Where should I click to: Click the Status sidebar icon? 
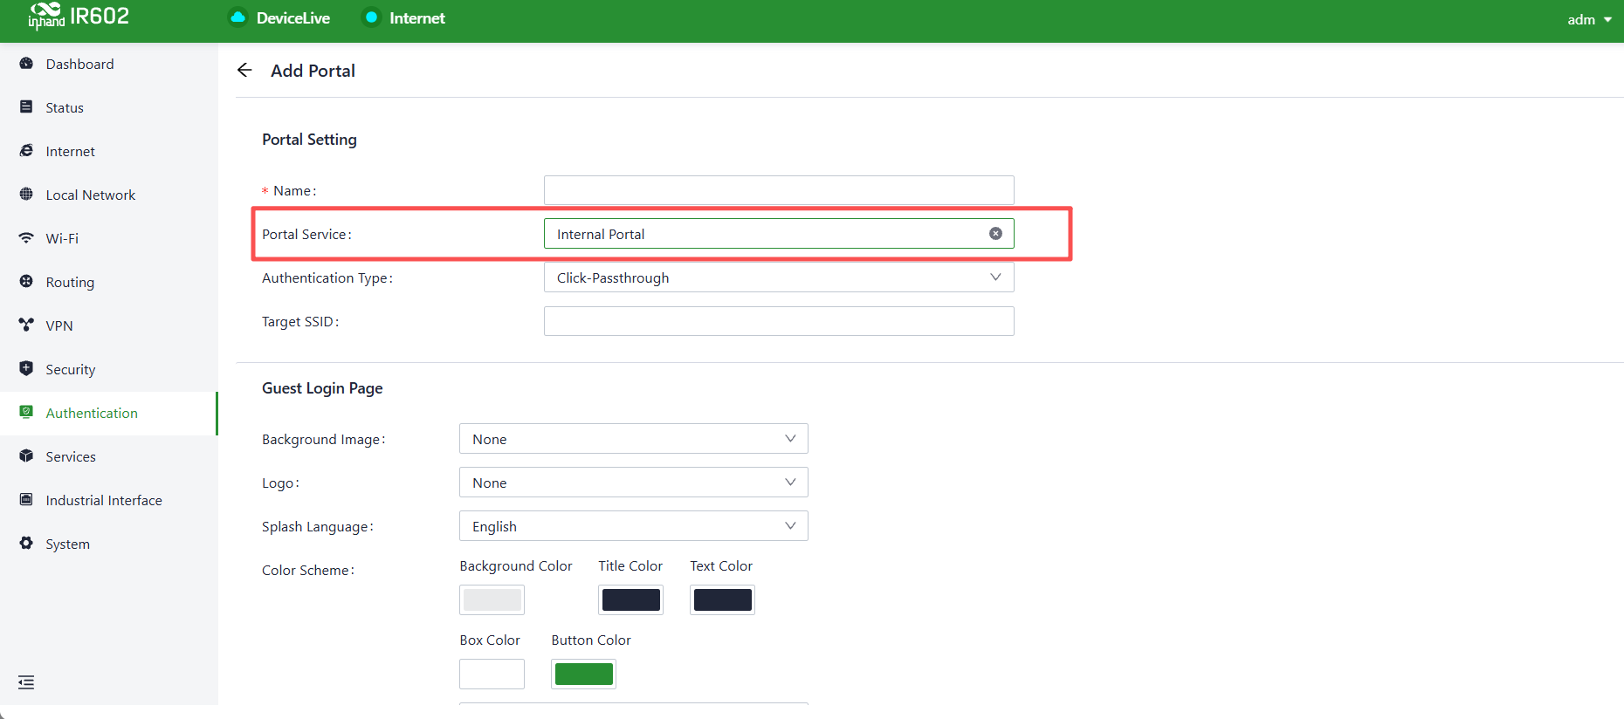click(x=26, y=107)
